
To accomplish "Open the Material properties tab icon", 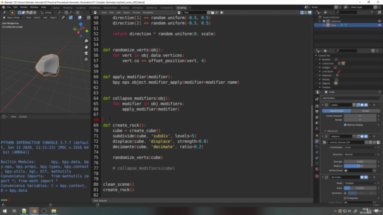I will pyautogui.click(x=317, y=169).
